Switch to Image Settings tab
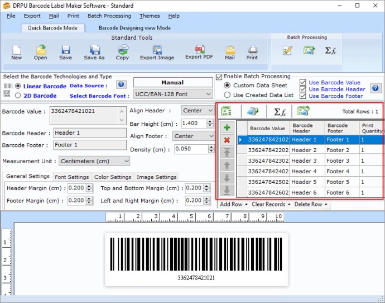This screenshot has height=303, width=385. [x=156, y=177]
